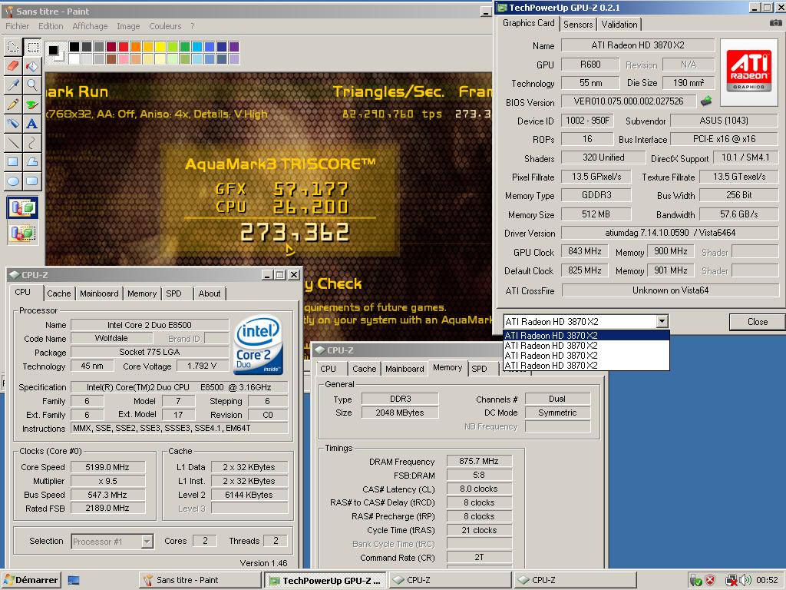Choose the Curve tool in Paint

click(32, 142)
